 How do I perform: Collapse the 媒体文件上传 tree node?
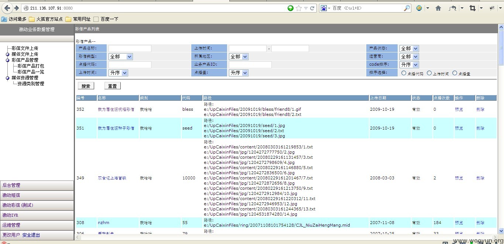coord(8,54)
